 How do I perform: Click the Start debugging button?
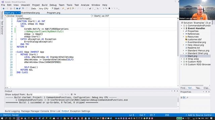tap(56, 8)
